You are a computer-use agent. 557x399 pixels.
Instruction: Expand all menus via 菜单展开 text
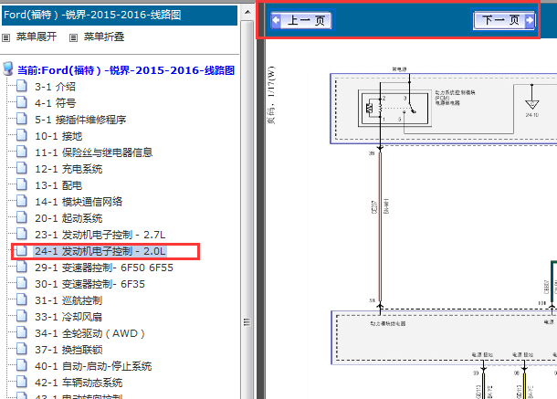point(37,37)
